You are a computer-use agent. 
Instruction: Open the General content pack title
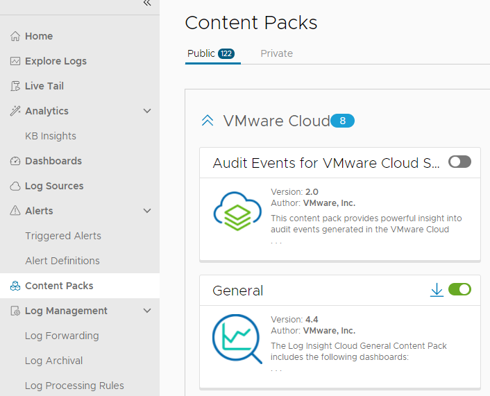click(238, 291)
